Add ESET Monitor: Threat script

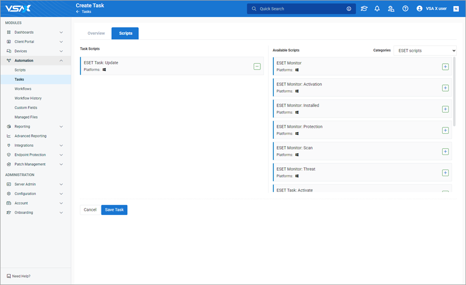(x=445, y=173)
